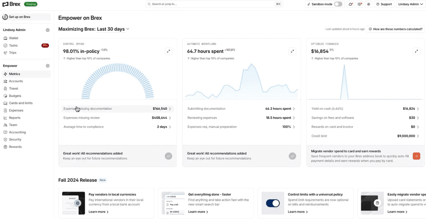This screenshot has height=219, width=426.
Task: Click the Staging environment badge
Action: 31,4
